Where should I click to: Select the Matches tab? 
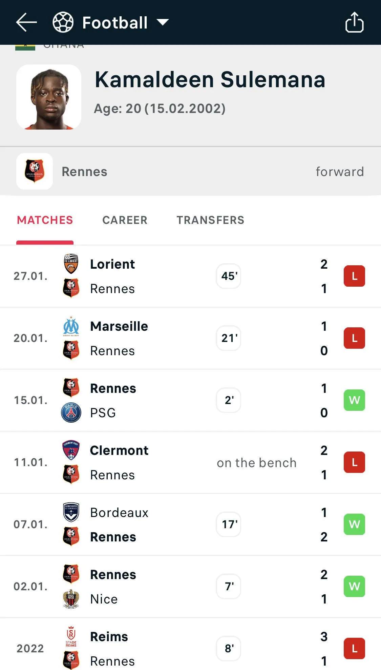tap(45, 220)
